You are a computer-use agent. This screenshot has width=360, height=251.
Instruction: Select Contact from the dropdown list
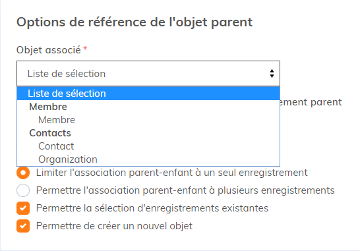(56, 146)
